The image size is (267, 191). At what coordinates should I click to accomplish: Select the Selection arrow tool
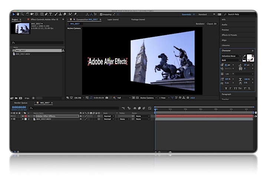pyautogui.click(x=14, y=14)
